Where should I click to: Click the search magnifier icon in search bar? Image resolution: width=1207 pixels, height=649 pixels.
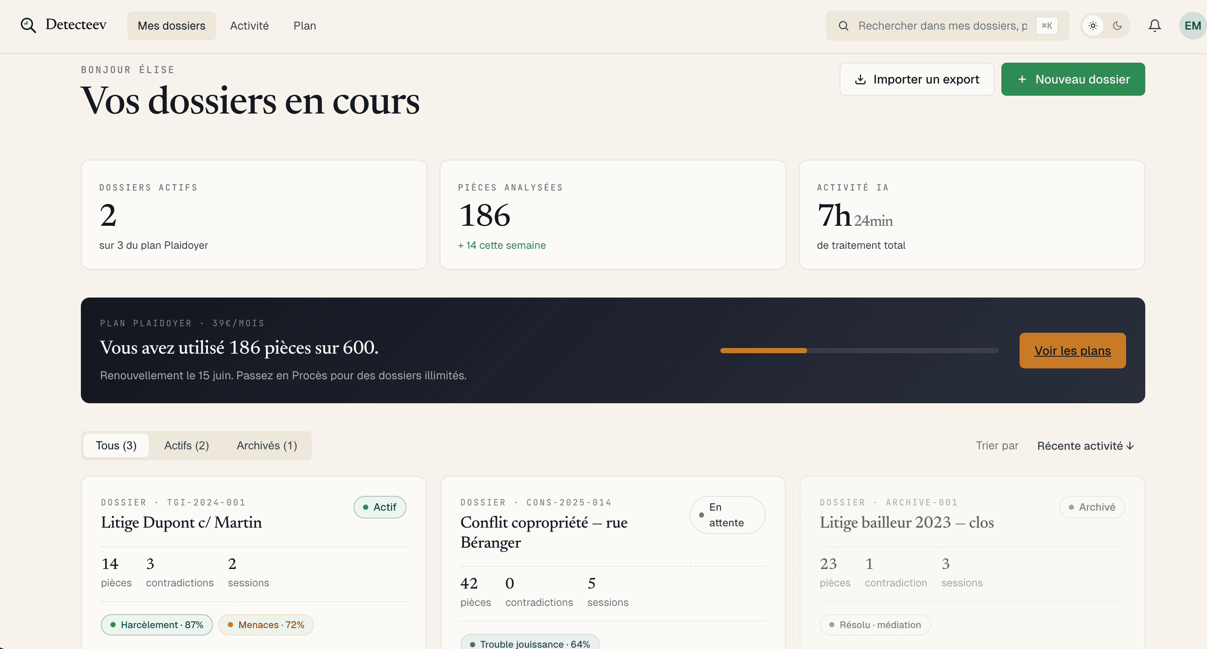tap(844, 26)
